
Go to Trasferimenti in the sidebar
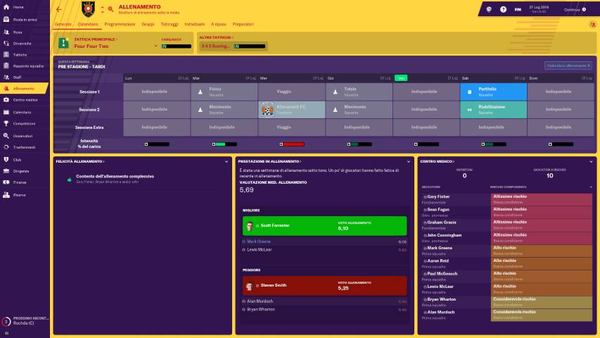pyautogui.click(x=24, y=146)
